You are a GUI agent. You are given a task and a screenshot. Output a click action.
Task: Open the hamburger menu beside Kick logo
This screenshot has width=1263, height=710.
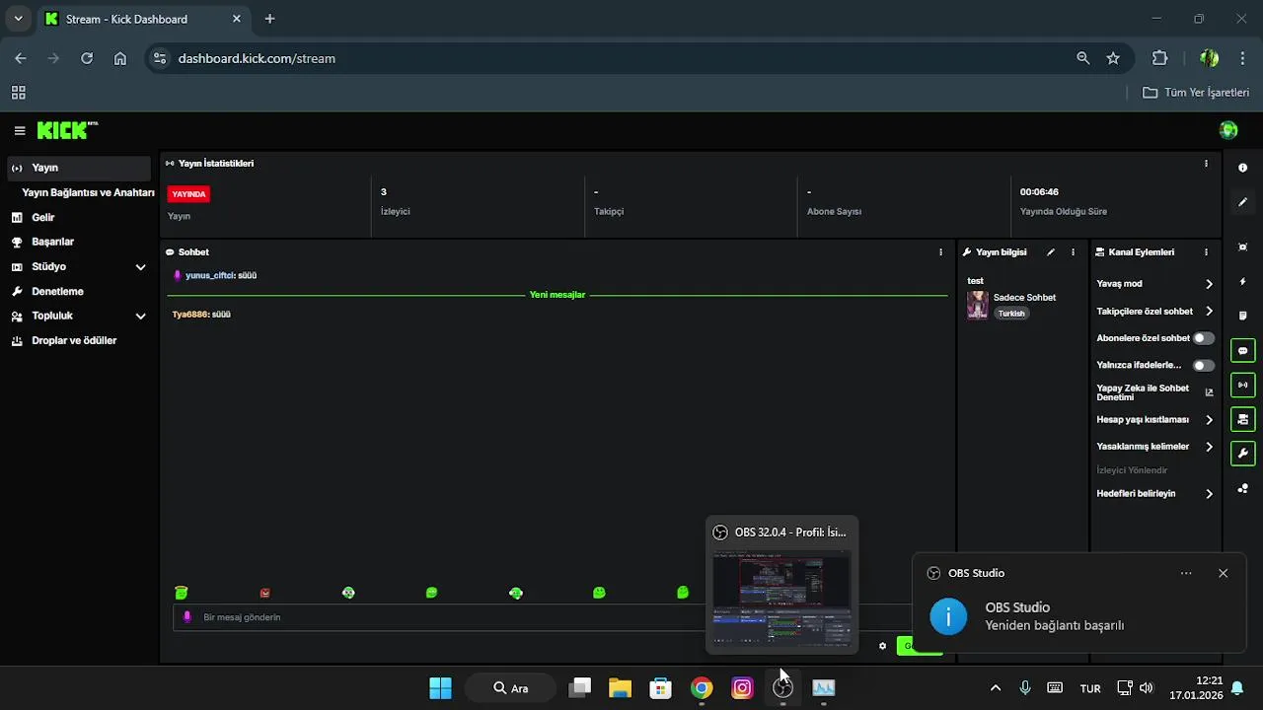20,130
